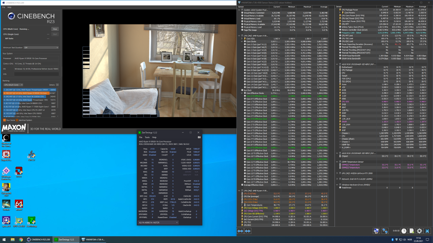The width and height of the screenshot is (433, 243).
Task: Open File Explorer from the taskbar
Action: click(x=12, y=239)
